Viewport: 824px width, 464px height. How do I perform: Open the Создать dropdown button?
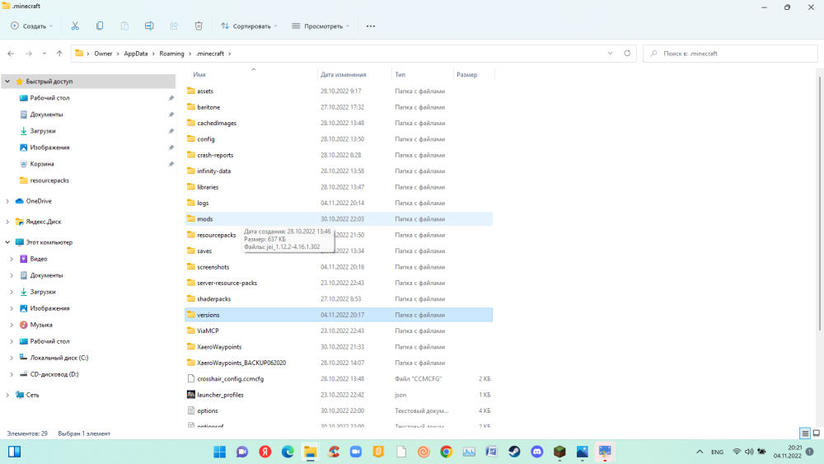(32, 26)
